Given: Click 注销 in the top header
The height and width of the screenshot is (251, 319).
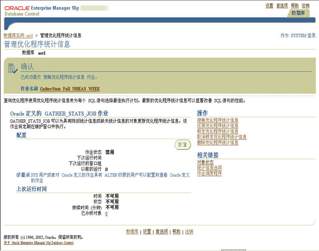Looking at the screenshot, I should pyautogui.click(x=306, y=6).
